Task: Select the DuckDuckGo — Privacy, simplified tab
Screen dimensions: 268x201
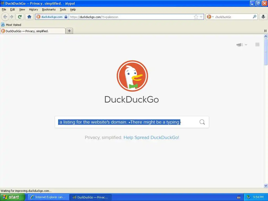Action: pyautogui.click(x=33, y=31)
